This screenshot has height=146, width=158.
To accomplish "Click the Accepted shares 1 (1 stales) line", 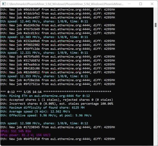I will [57, 100].
